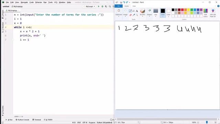Open the Structure tool window sidebar button
Viewport: 220px width, 124px height.
[3, 27]
